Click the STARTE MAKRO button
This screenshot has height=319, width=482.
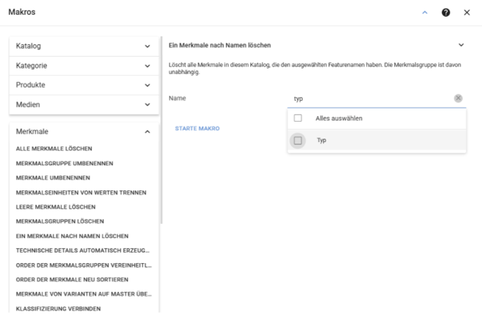click(198, 128)
